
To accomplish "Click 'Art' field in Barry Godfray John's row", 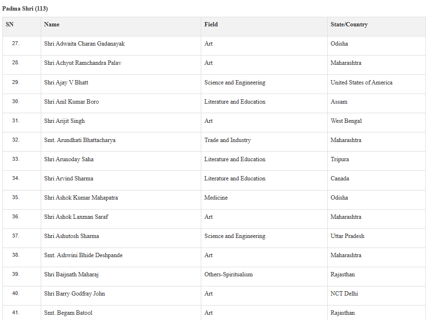I will coord(208,294).
